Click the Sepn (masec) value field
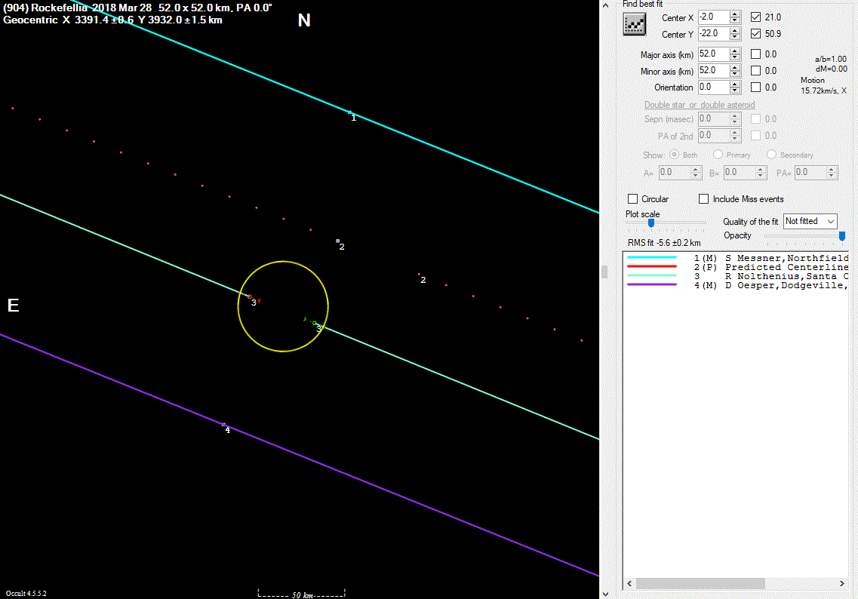The width and height of the screenshot is (858, 599). (x=714, y=118)
